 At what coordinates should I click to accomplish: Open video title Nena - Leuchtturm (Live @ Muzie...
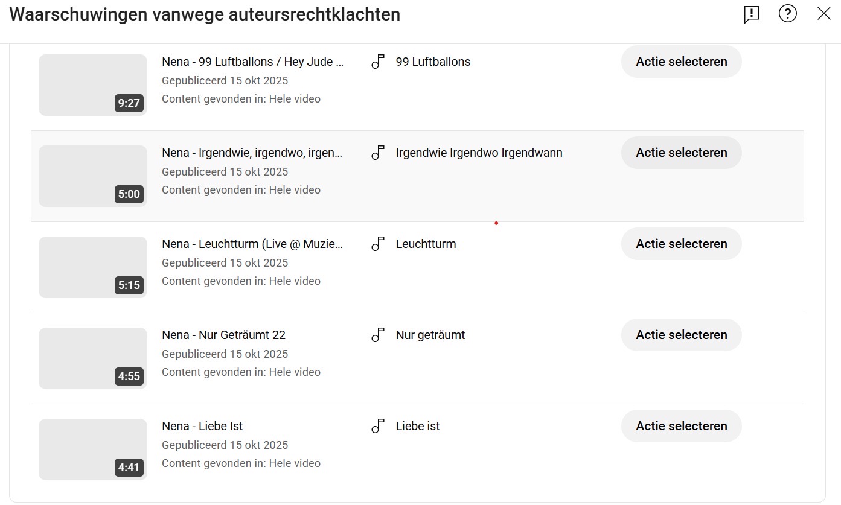point(252,244)
